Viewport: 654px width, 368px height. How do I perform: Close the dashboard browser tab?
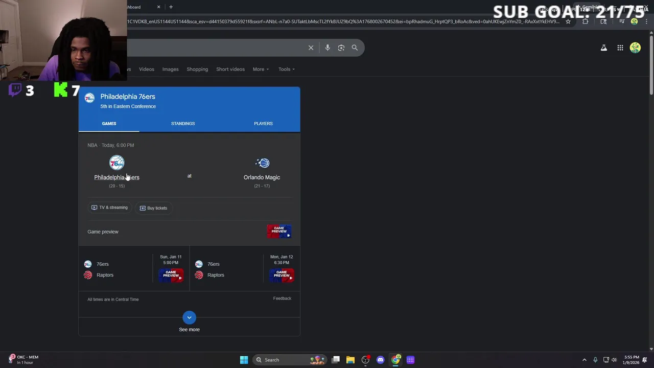coord(158,7)
